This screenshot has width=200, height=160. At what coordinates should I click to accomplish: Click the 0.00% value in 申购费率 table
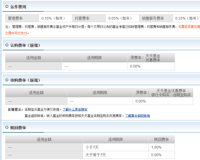click(140, 101)
